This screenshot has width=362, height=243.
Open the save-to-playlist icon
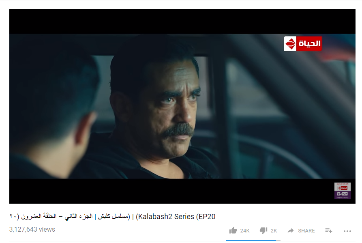coord(328,230)
